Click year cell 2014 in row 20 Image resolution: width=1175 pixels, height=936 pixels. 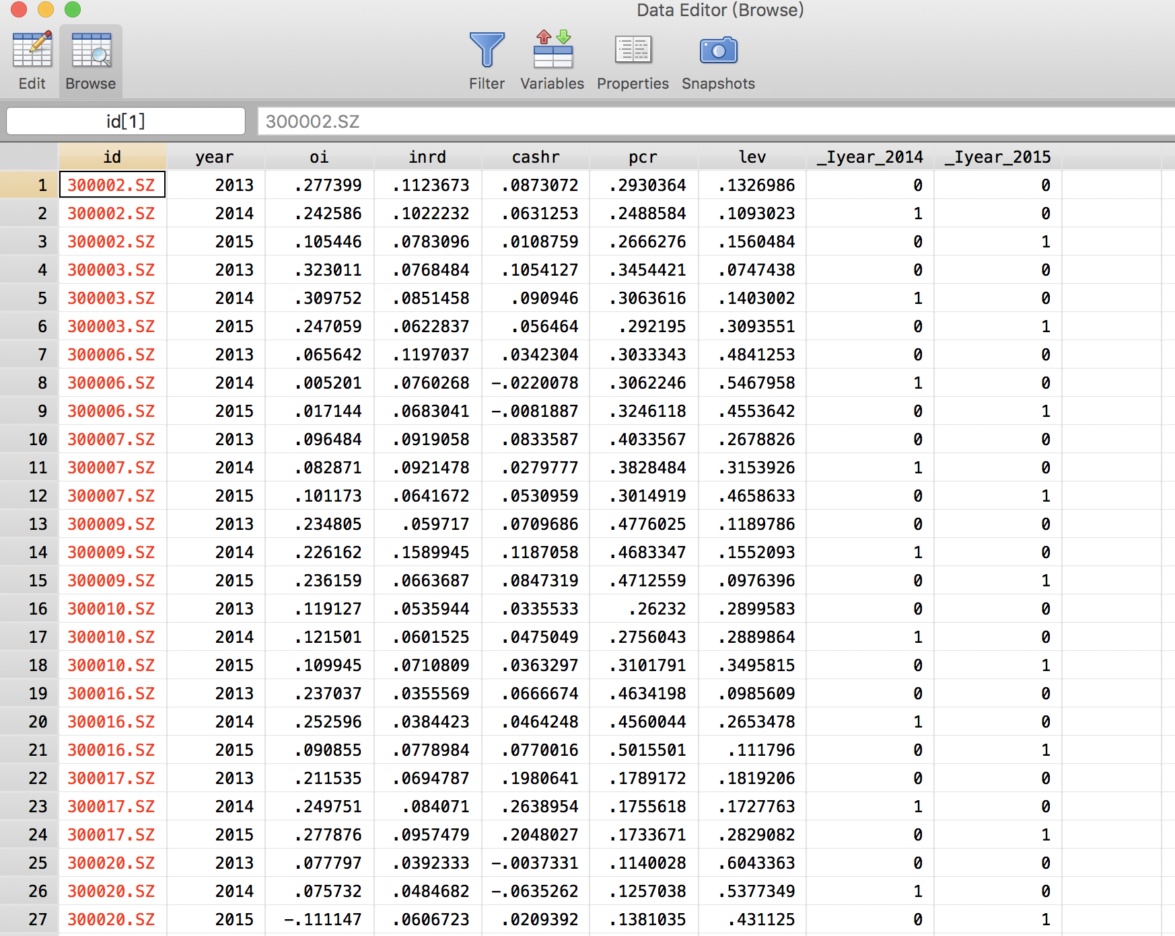[x=234, y=721]
